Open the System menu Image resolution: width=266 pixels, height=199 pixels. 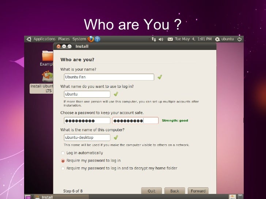tap(79, 39)
